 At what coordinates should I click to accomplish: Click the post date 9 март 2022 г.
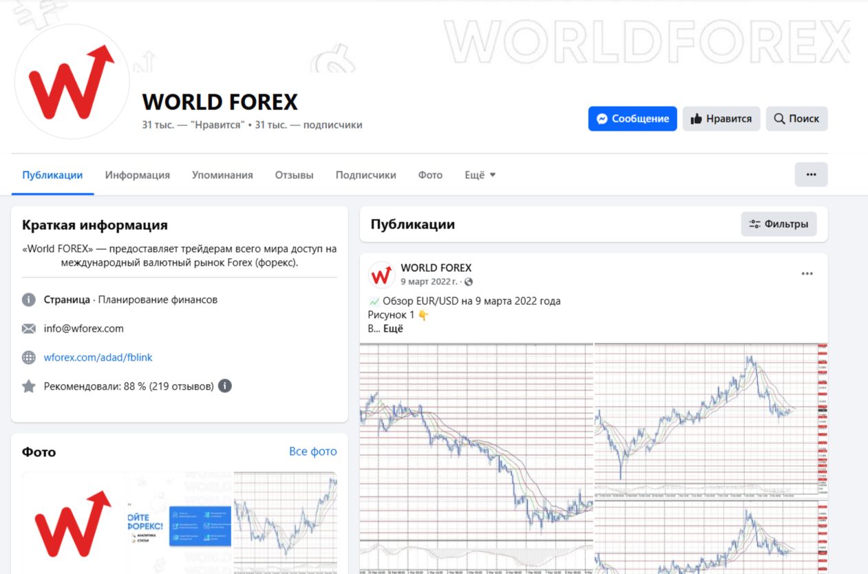[430, 281]
